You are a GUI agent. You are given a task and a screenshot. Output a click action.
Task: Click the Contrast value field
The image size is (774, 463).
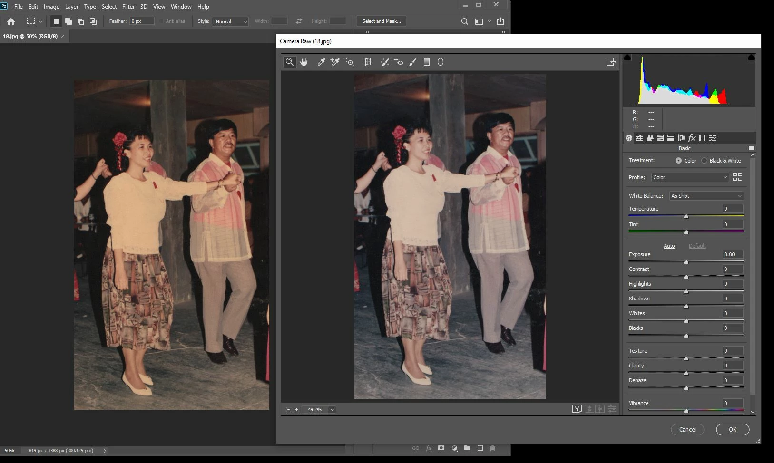pyautogui.click(x=733, y=269)
